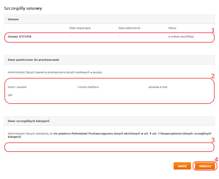Click the 'numeru telefonu' data item
Viewport: 219px width, 179px height.
[x=88, y=87]
